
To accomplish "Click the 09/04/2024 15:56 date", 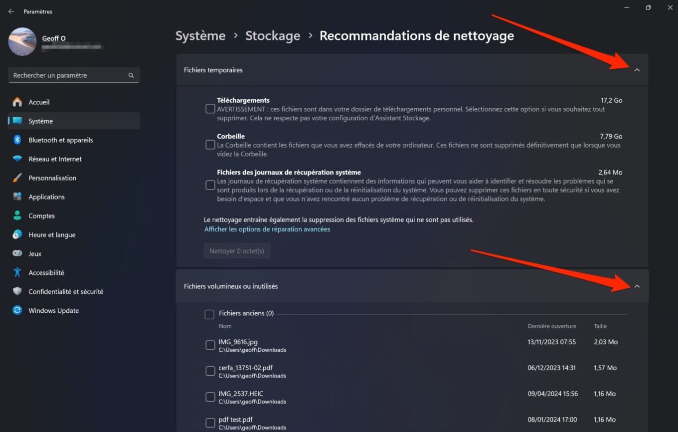I will click(553, 394).
